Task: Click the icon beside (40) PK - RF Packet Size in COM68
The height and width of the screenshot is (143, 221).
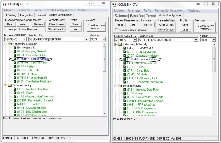Action: point(125,105)
